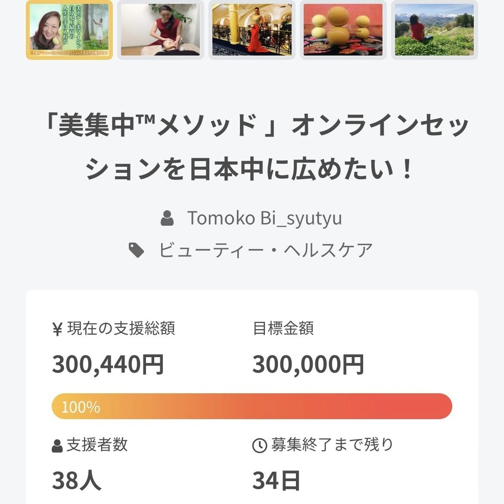The image size is (504, 504).
Task: Click the 300,440円 current support amount
Action: (x=108, y=364)
